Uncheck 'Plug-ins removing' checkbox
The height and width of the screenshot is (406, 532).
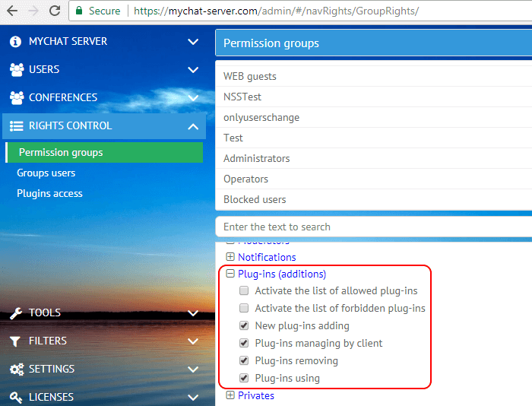tap(244, 361)
